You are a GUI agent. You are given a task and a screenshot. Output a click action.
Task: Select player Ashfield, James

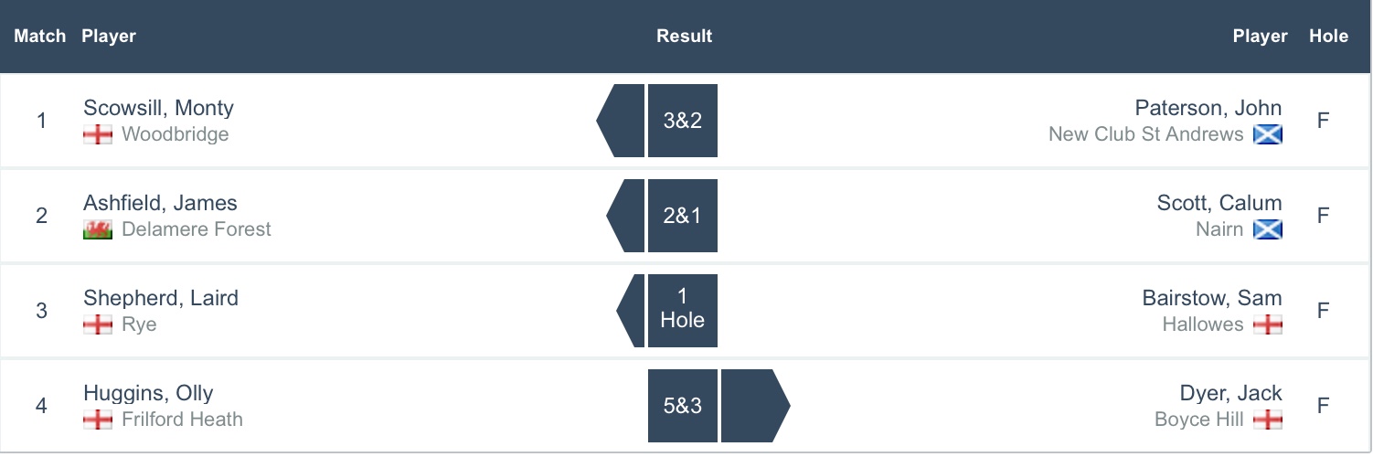(160, 203)
